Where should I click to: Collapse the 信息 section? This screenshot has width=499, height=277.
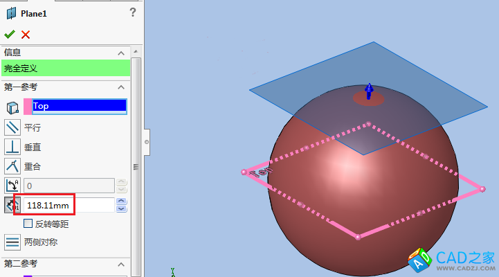coord(121,53)
